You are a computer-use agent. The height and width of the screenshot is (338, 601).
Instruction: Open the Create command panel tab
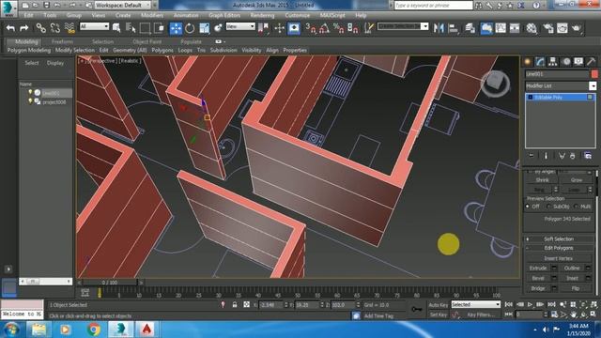(528, 62)
